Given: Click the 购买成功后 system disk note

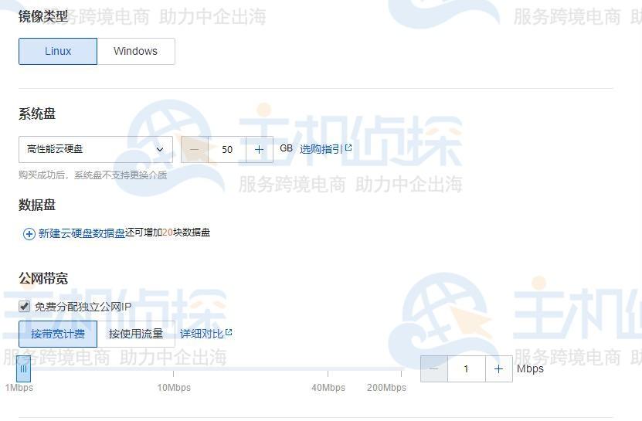Looking at the screenshot, I should (x=93, y=175).
